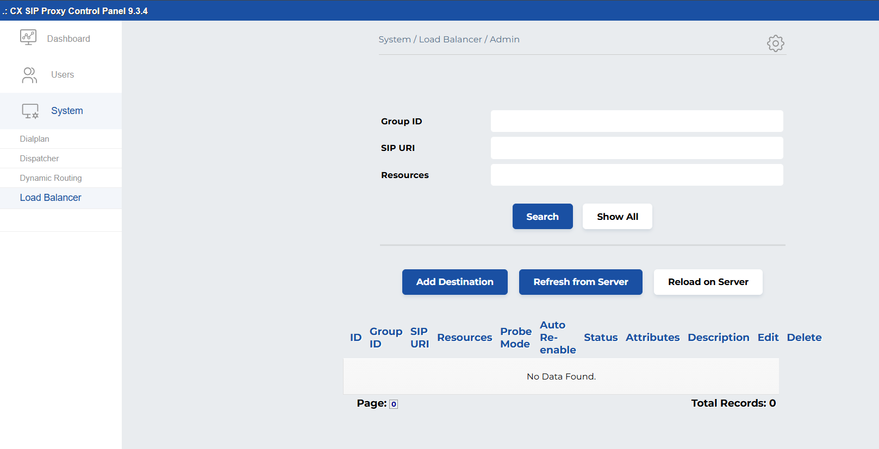Click into the SIP URI field
Viewport: 879px width, 449px height.
(637, 148)
